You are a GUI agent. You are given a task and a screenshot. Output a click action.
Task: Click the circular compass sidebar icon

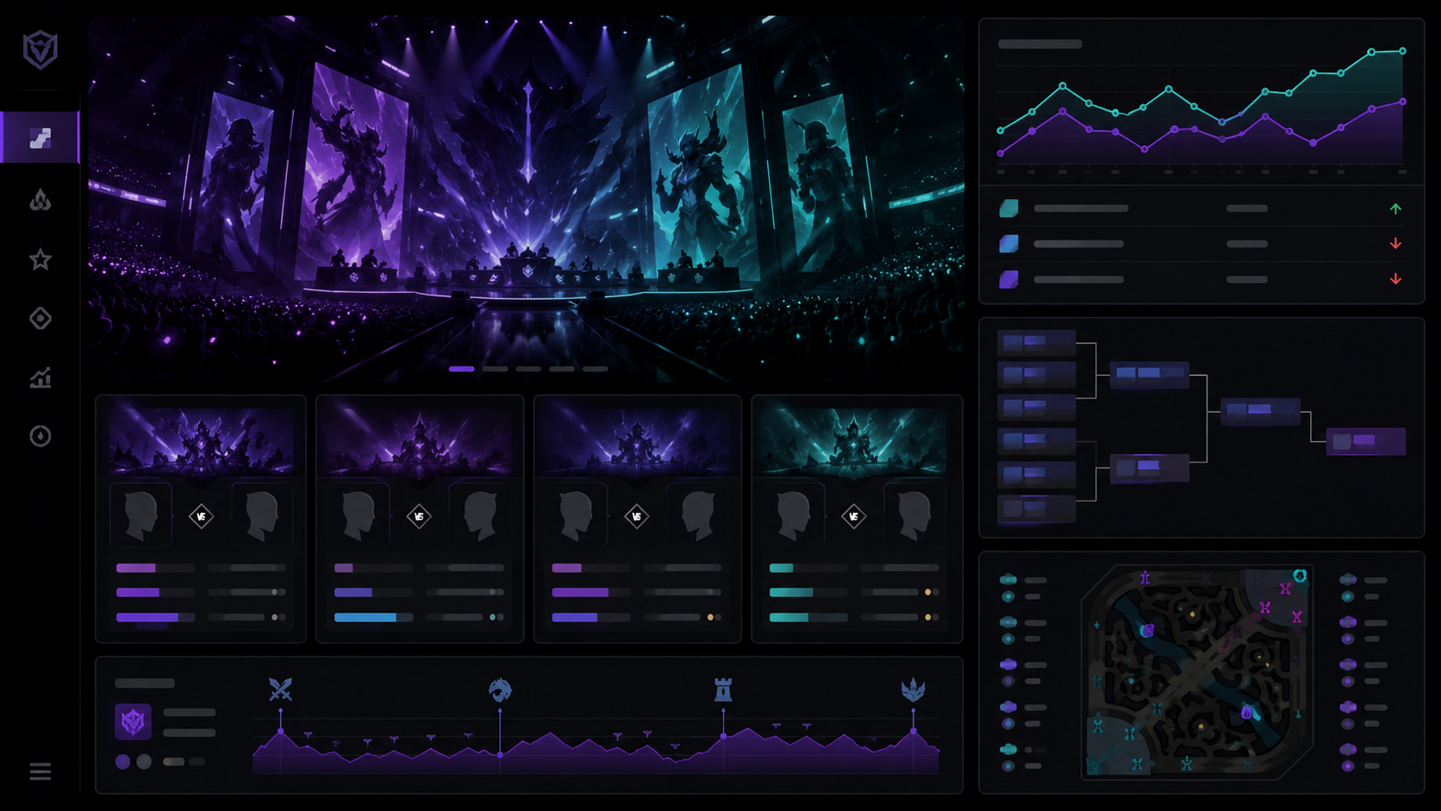(x=40, y=436)
